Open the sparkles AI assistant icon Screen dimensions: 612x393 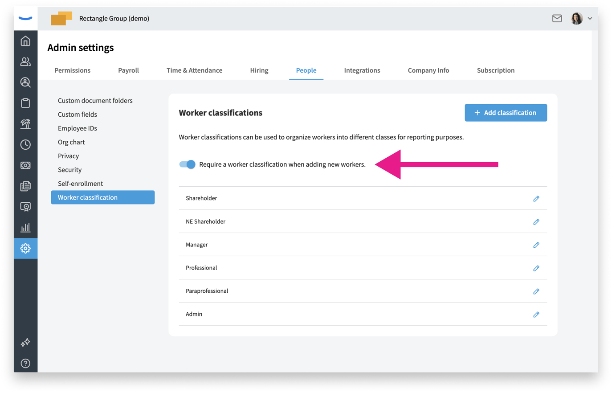tap(25, 342)
